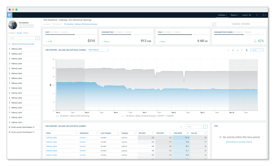Sort table by Sublocation column arrows
Screen dimensions: 275x166
click(x=97, y=133)
